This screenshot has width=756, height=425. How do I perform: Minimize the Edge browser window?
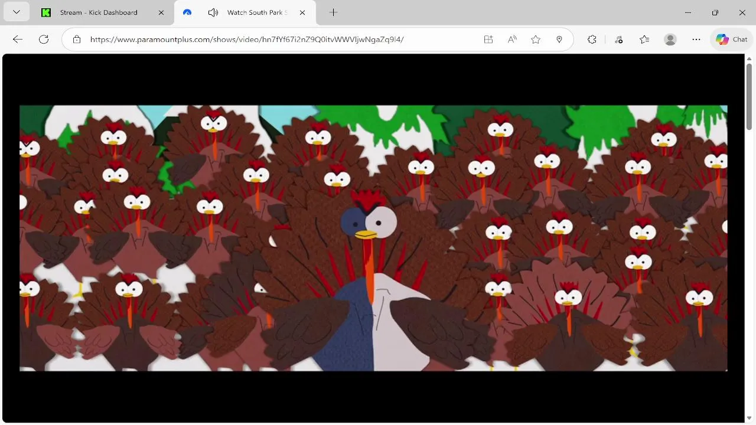pyautogui.click(x=688, y=12)
